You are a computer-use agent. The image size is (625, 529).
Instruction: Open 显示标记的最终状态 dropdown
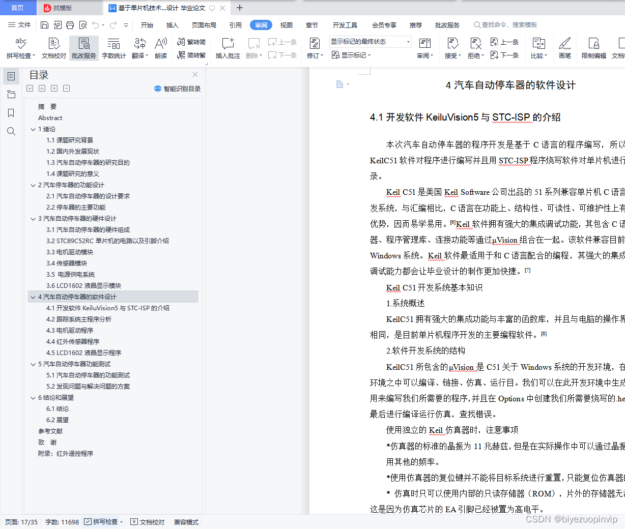click(370, 42)
